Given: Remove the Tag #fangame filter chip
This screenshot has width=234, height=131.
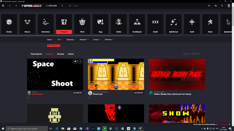Looking at the screenshot, I should click(59, 46).
